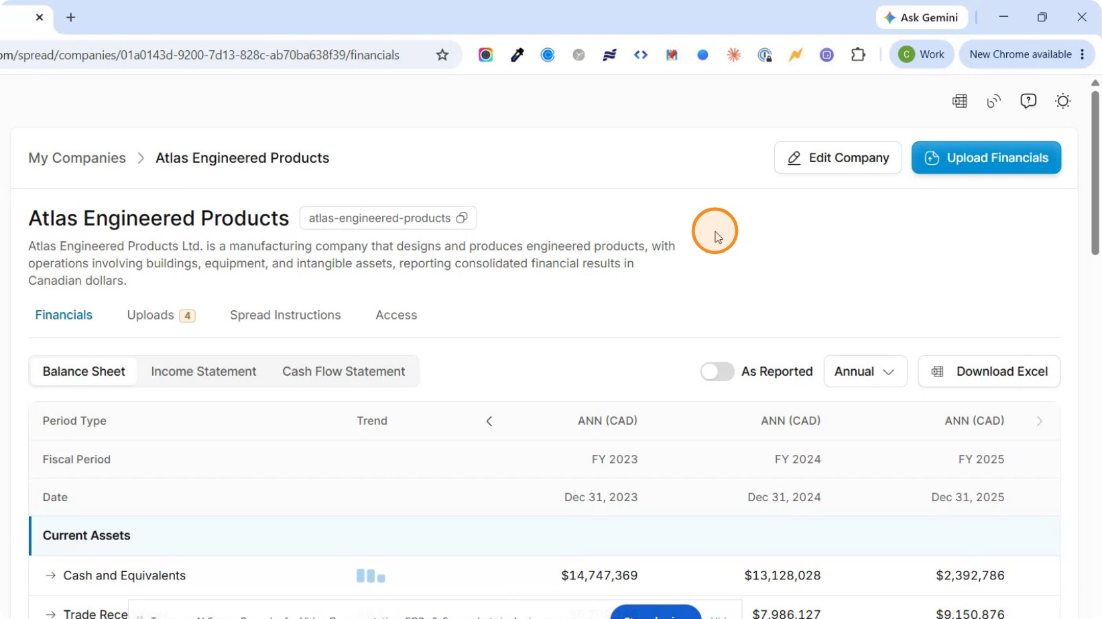The height and width of the screenshot is (619, 1102).
Task: Open the Annual period dropdown
Action: [865, 371]
